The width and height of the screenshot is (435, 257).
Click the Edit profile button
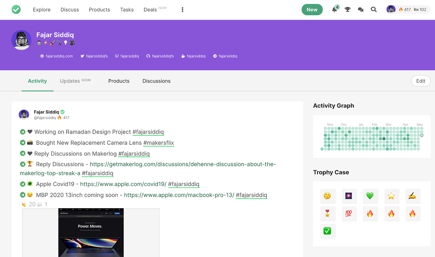click(420, 81)
